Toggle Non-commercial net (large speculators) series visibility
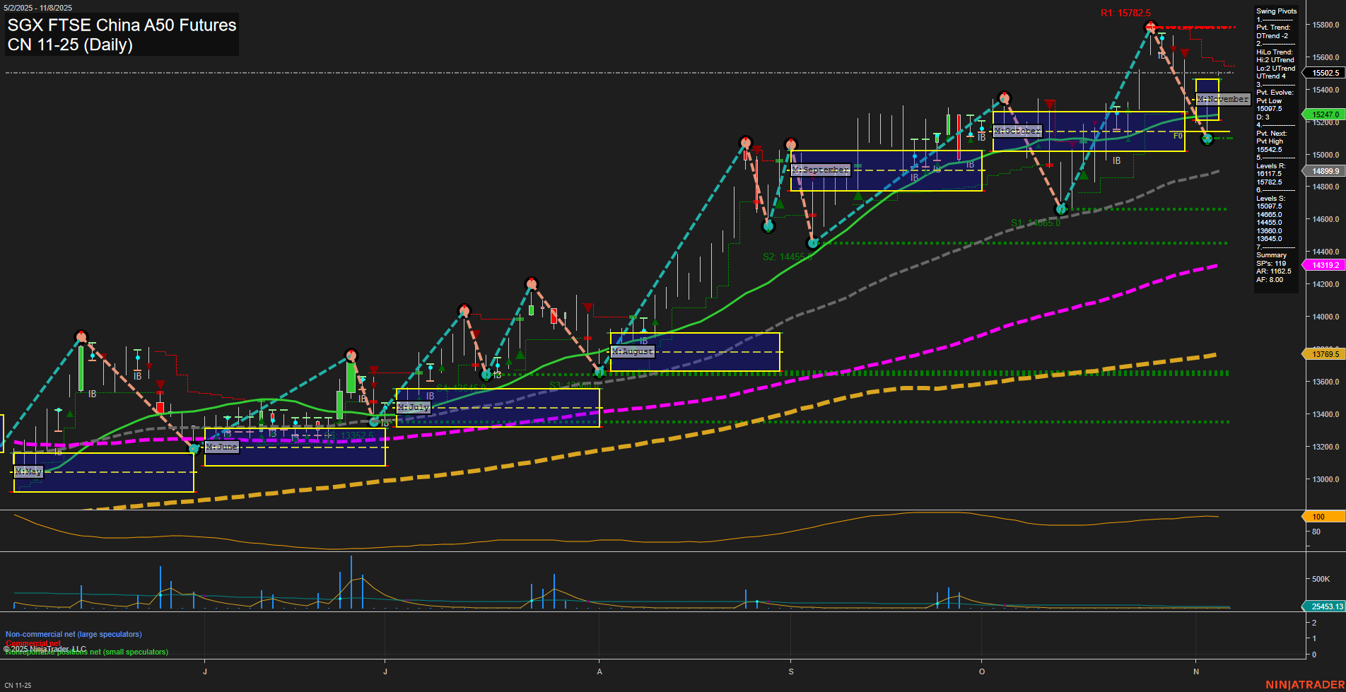Image resolution: width=1346 pixels, height=692 pixels. point(73,634)
